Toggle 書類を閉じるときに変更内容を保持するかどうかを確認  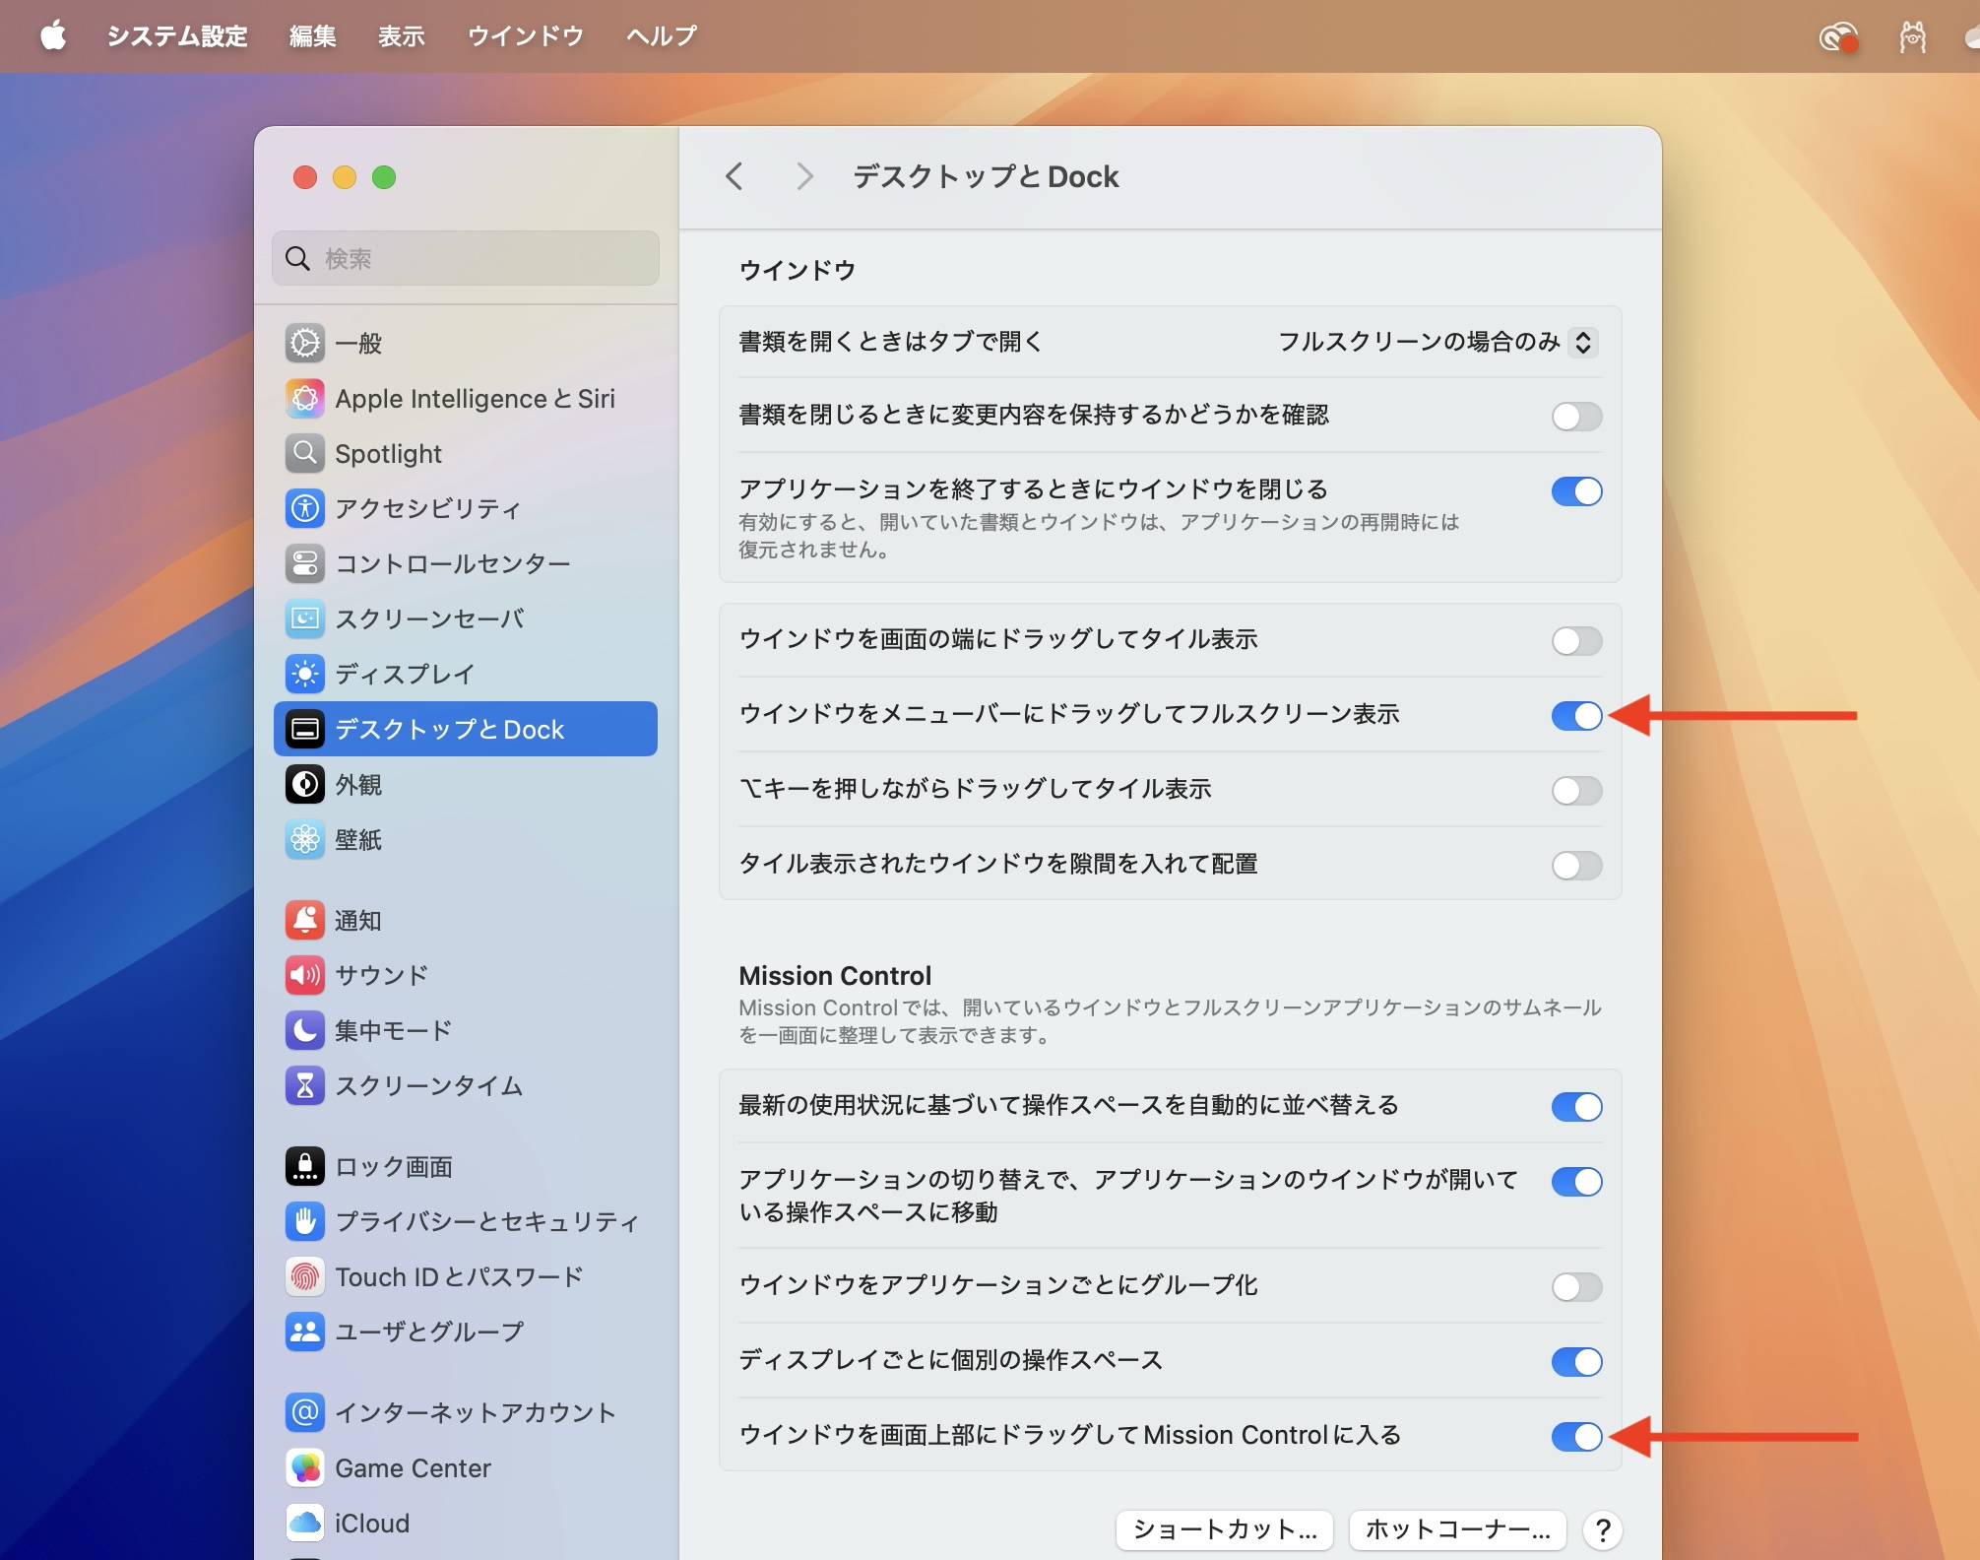1576,416
